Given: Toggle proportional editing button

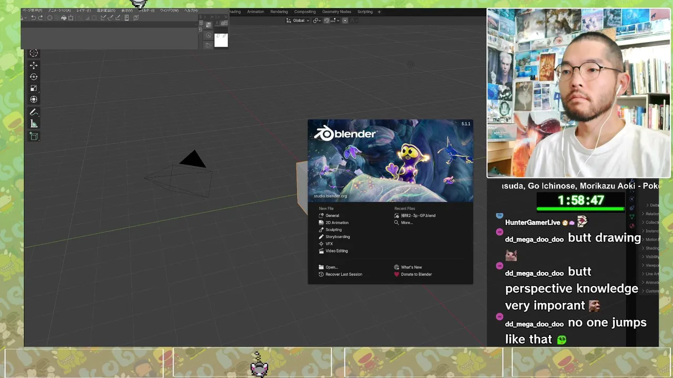Looking at the screenshot, I should [x=345, y=20].
